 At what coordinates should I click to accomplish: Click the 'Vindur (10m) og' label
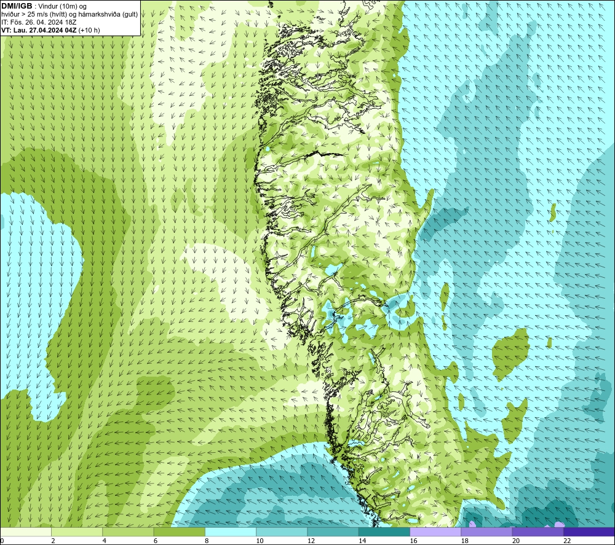point(63,7)
